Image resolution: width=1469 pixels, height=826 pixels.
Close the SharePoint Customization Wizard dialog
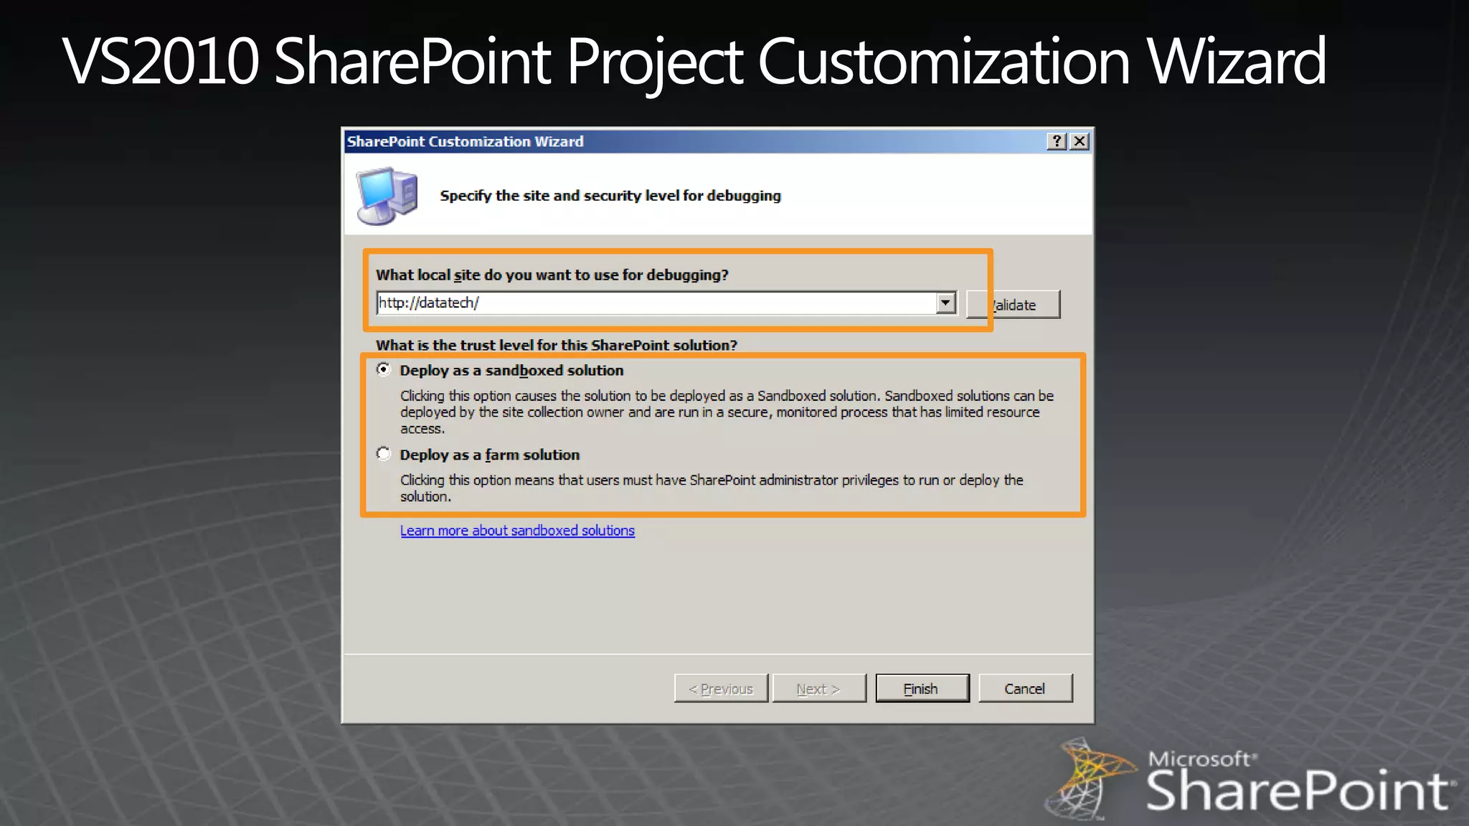pos(1079,141)
